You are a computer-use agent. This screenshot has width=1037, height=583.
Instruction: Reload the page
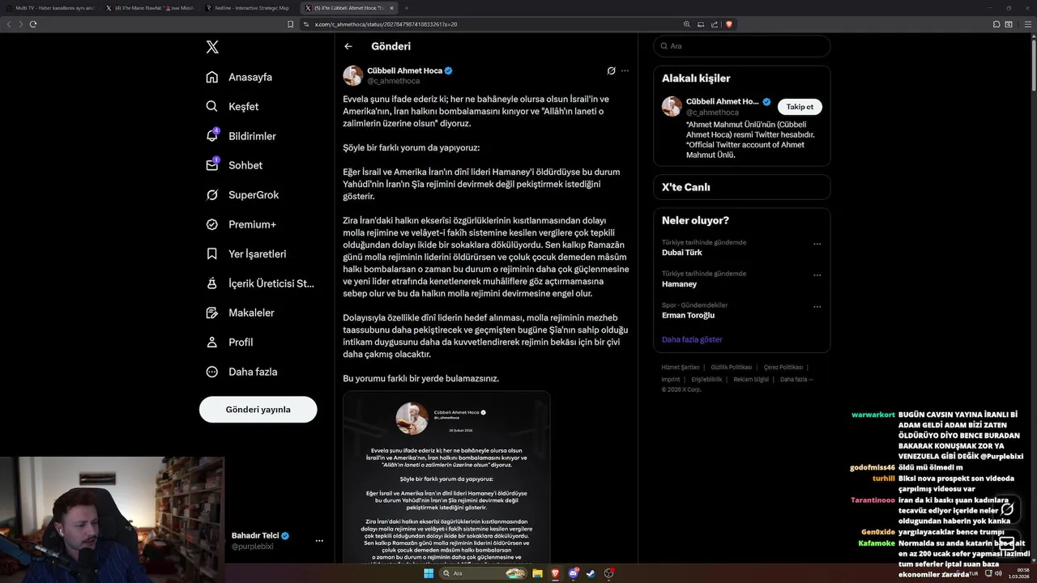tap(33, 24)
